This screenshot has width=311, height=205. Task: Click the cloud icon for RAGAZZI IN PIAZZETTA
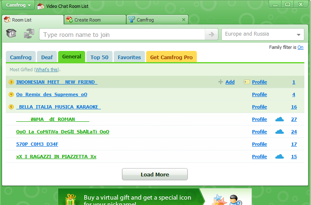click(279, 157)
